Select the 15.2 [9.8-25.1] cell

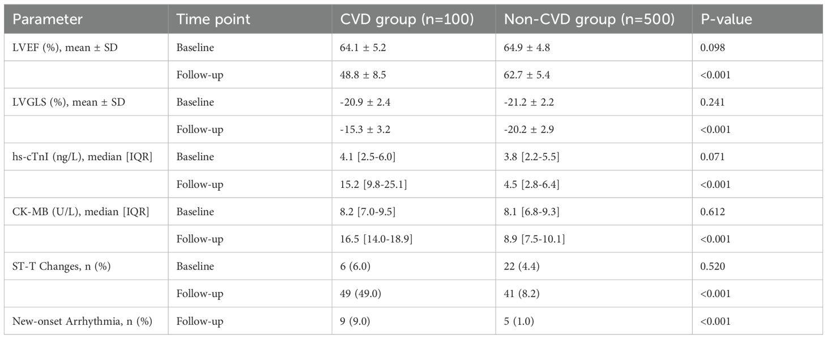click(373, 184)
